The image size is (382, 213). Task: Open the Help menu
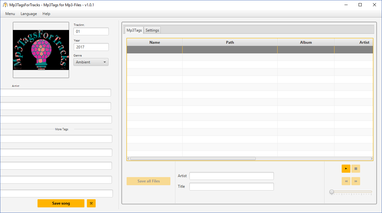(x=46, y=14)
